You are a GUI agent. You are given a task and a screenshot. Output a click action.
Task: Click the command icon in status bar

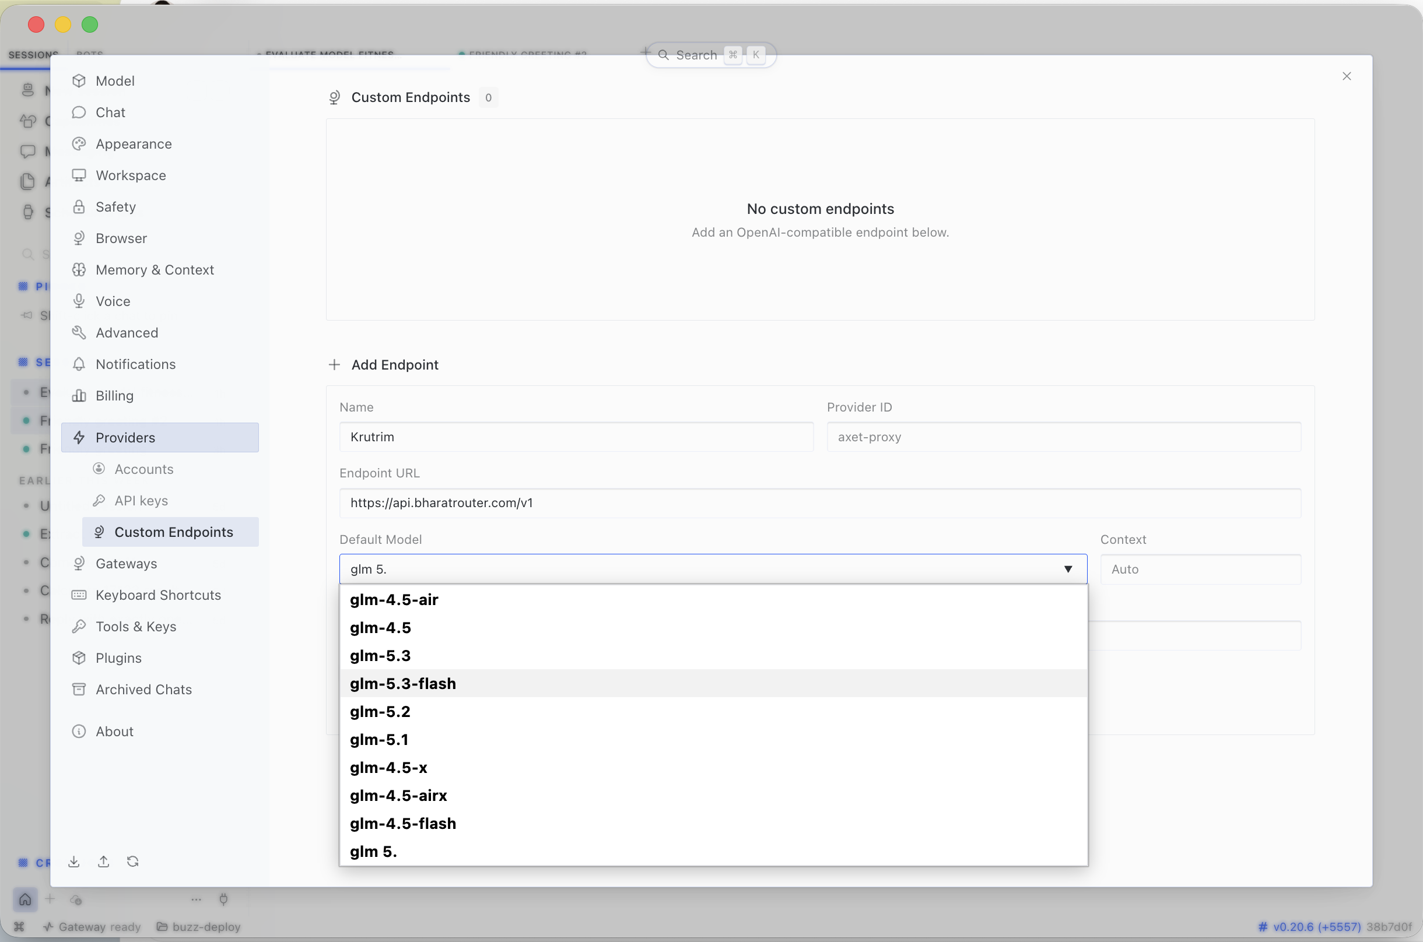point(19,926)
